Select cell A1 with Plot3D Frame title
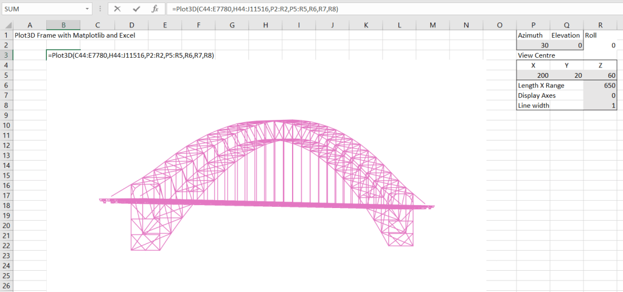The image size is (623, 292). click(29, 35)
